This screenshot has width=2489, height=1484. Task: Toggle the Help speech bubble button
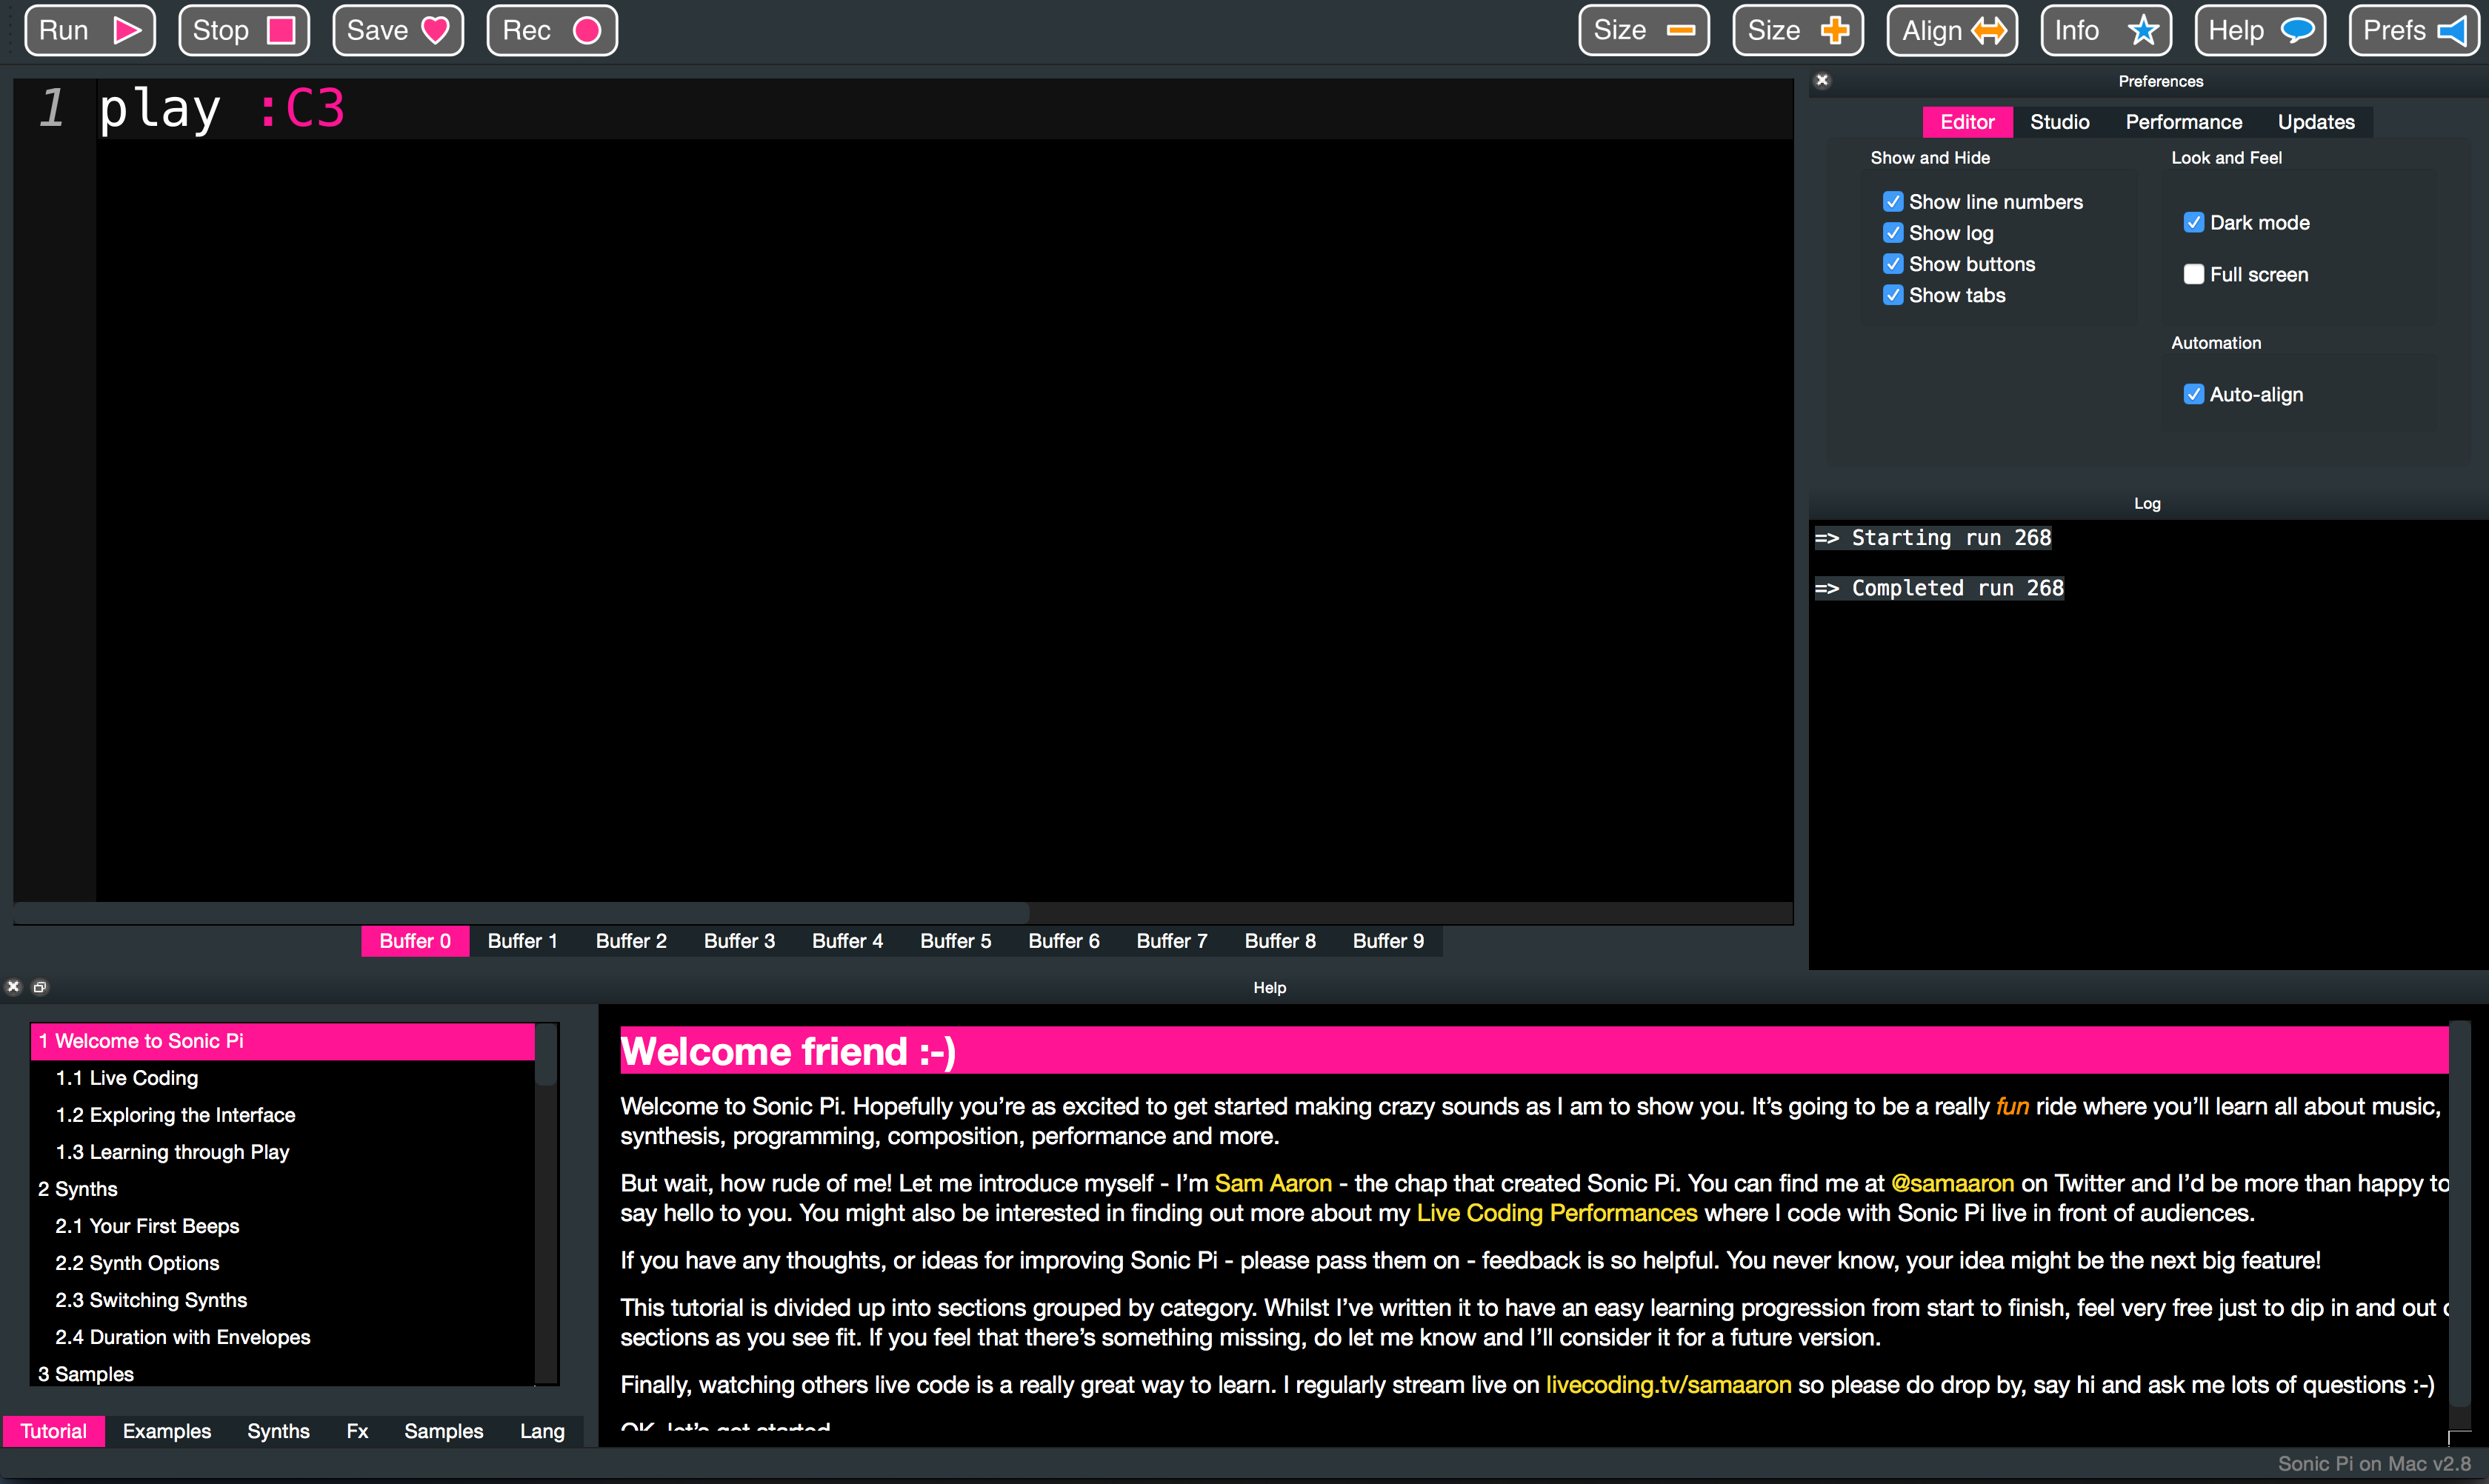click(x=2260, y=31)
